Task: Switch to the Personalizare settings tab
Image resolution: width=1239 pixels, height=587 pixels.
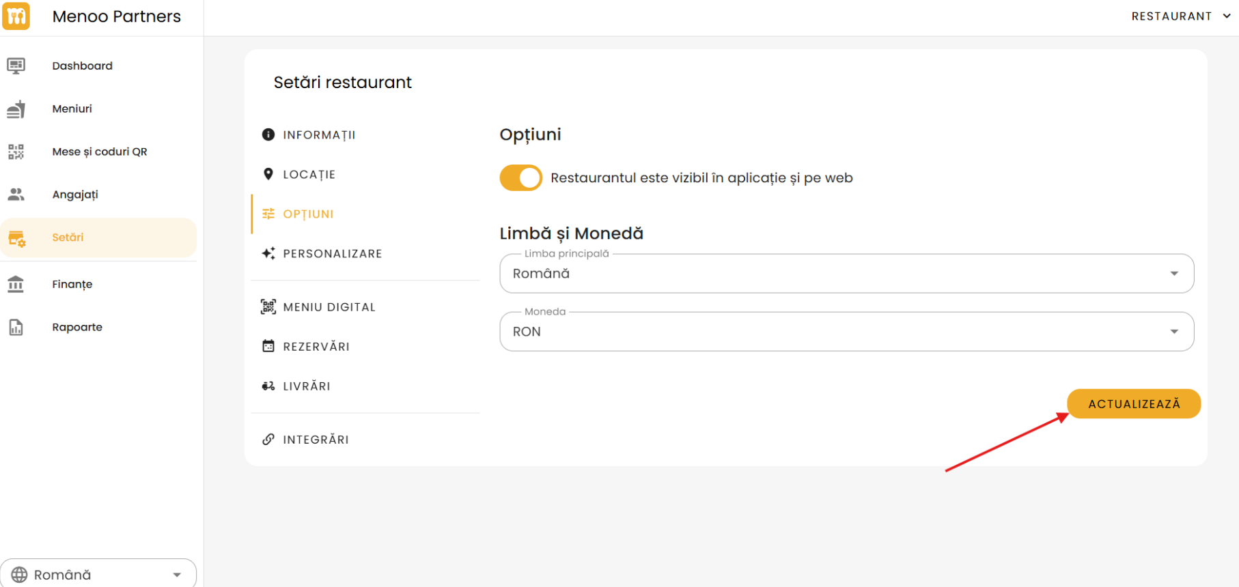Action: [332, 254]
